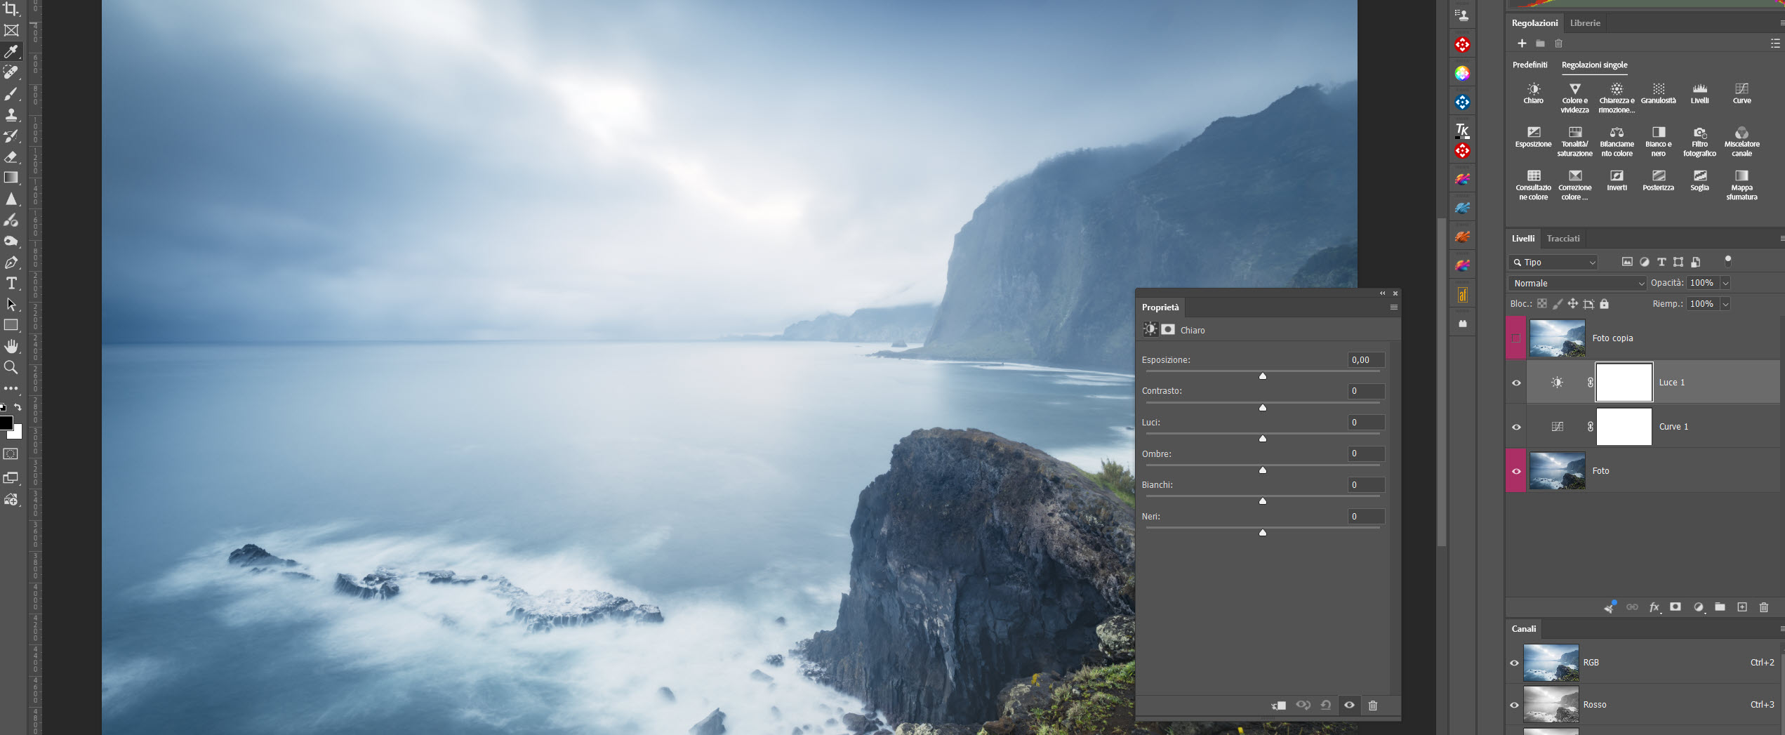This screenshot has width=1785, height=735.
Task: Open the color wheel panel icon
Action: (x=1462, y=74)
